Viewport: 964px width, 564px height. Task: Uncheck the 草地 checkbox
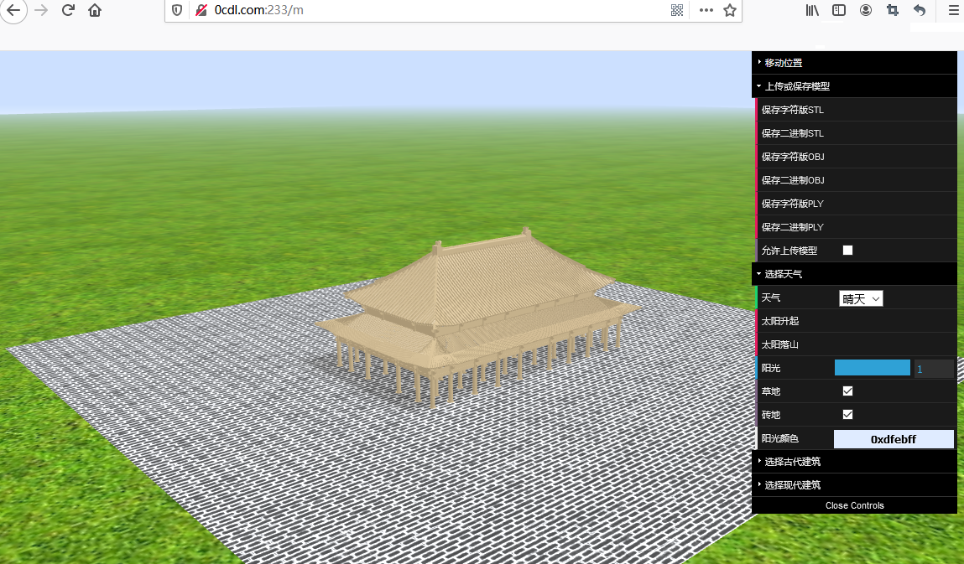coord(847,391)
